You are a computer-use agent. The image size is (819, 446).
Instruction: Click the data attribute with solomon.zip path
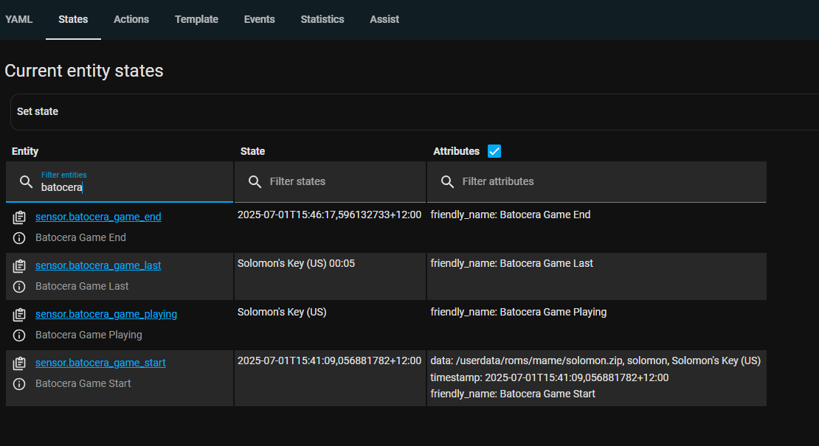point(595,361)
